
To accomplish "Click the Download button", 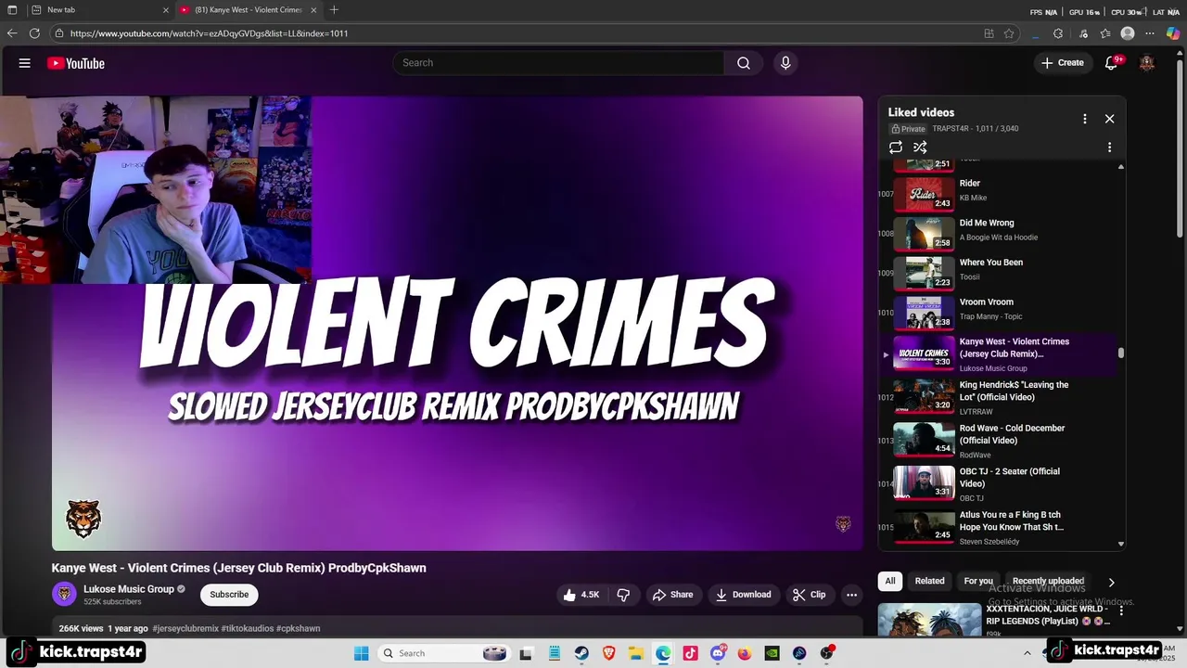I will pyautogui.click(x=743, y=595).
